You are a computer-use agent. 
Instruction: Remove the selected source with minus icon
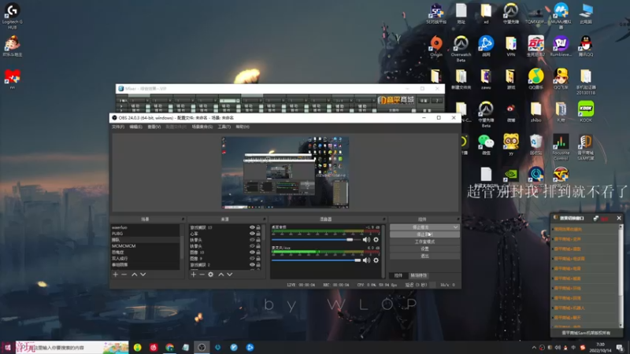[202, 275]
